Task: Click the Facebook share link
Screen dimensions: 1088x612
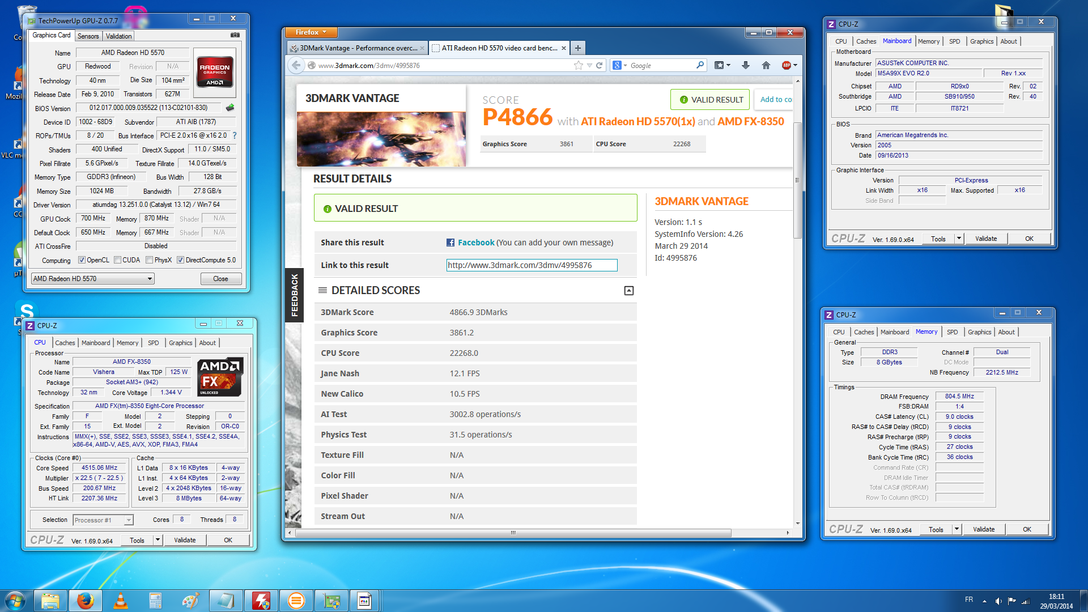Action: coord(476,243)
